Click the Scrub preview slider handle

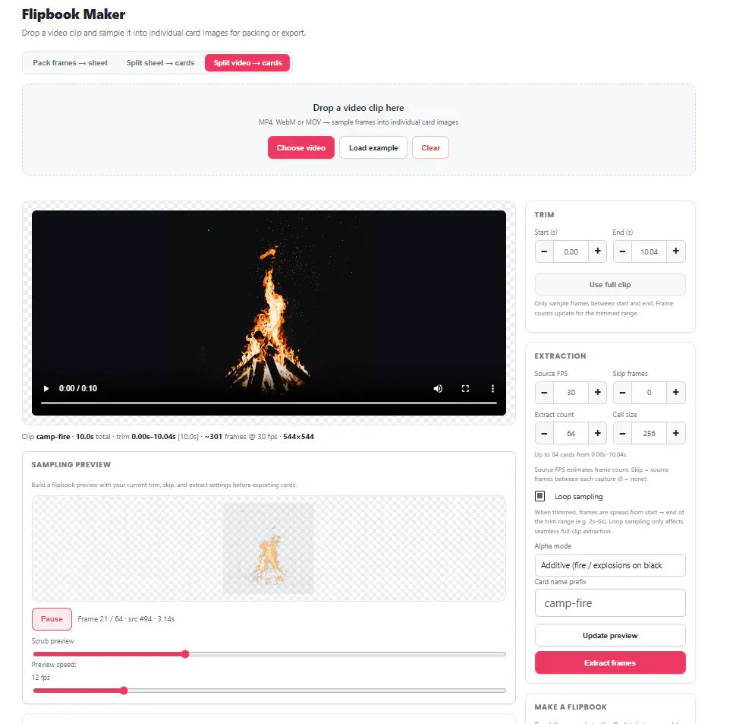(x=185, y=654)
